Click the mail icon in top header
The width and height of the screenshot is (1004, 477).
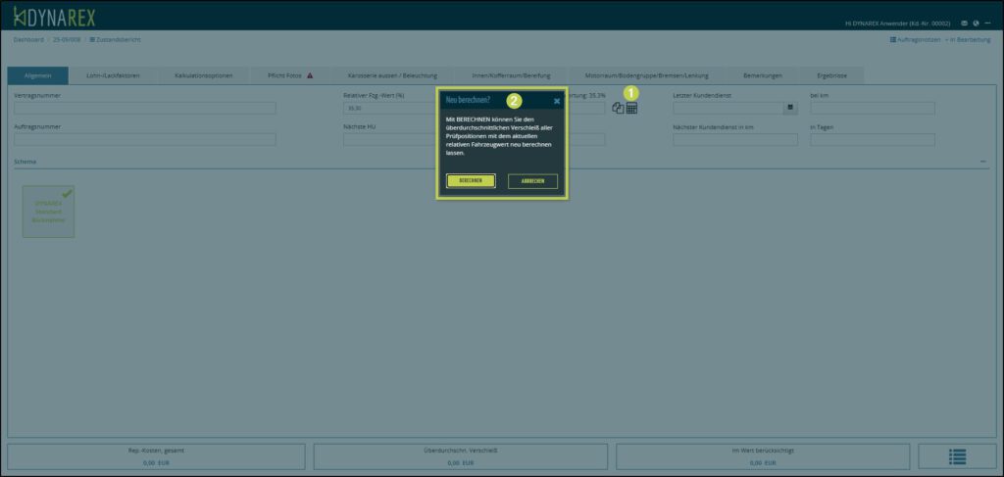pos(965,23)
